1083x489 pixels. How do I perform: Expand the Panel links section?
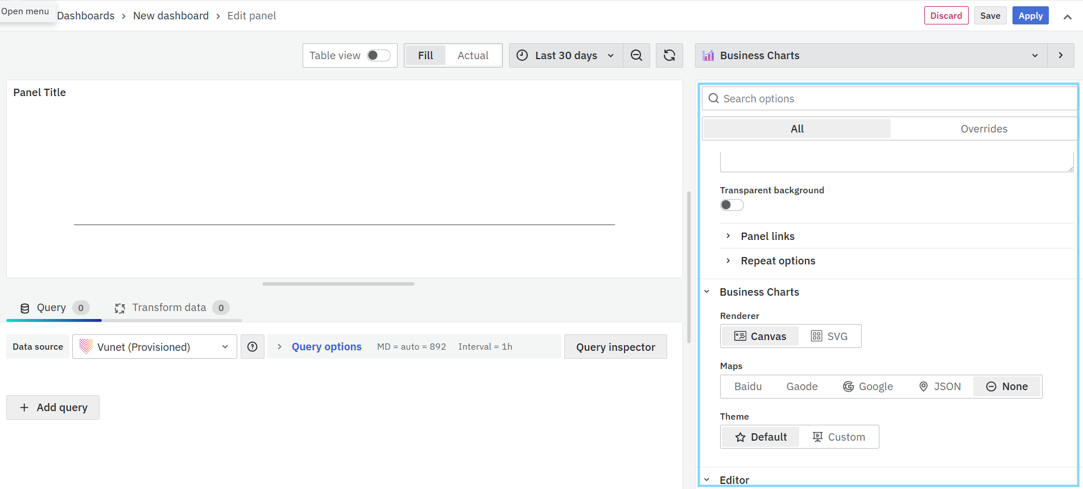[x=767, y=237]
